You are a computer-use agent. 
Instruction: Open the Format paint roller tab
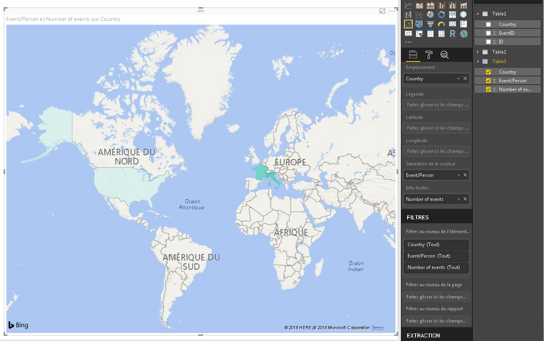pos(429,55)
